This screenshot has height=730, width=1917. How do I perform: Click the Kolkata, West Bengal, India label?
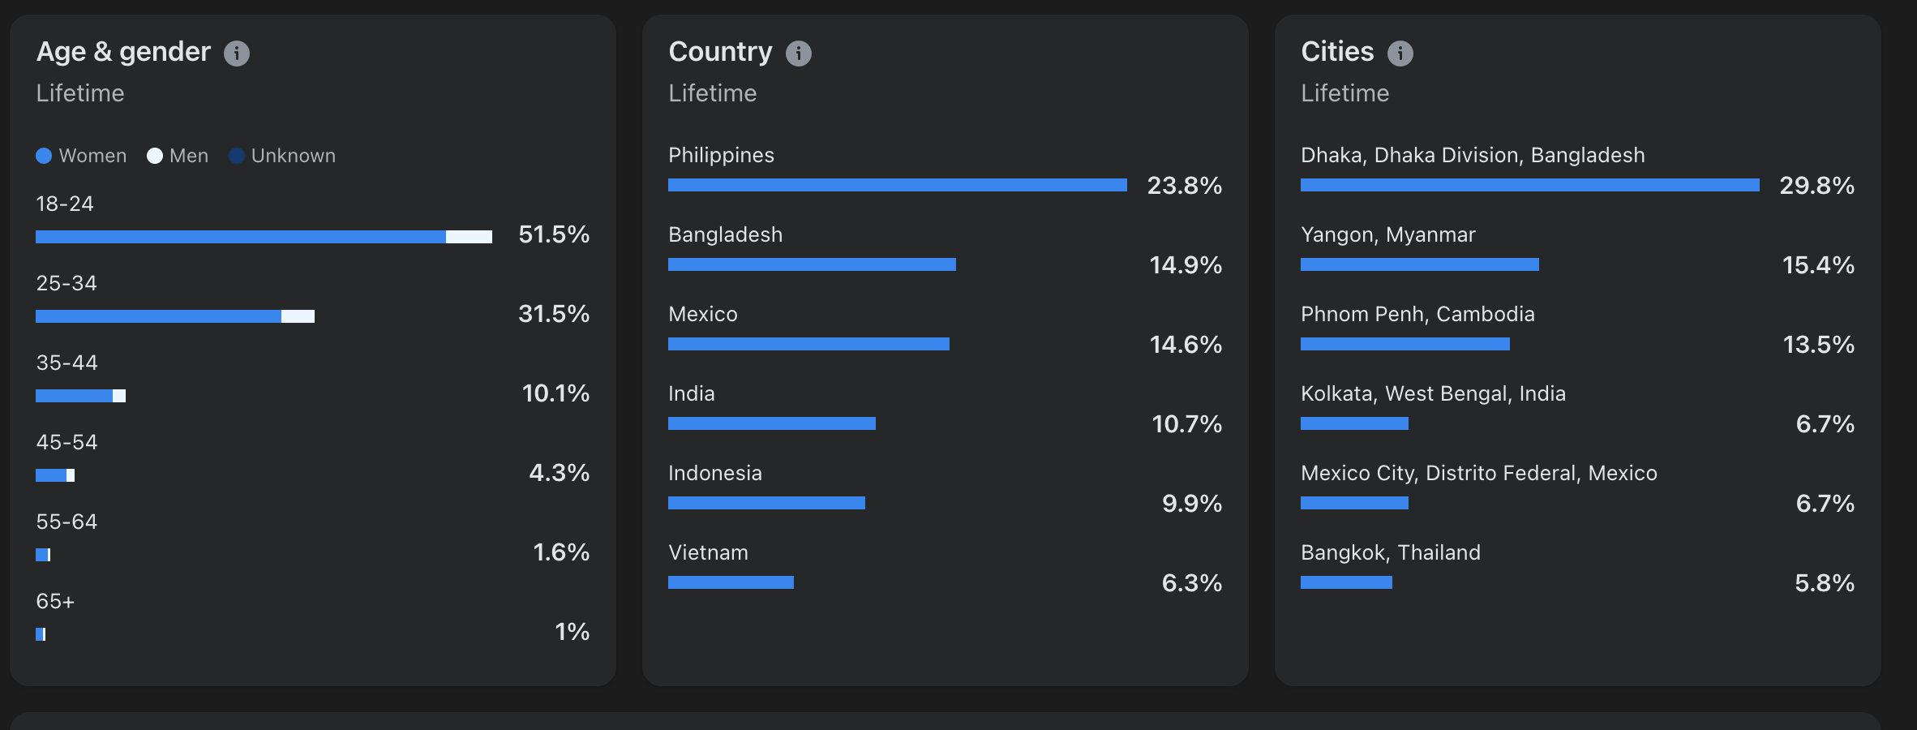point(1433,394)
